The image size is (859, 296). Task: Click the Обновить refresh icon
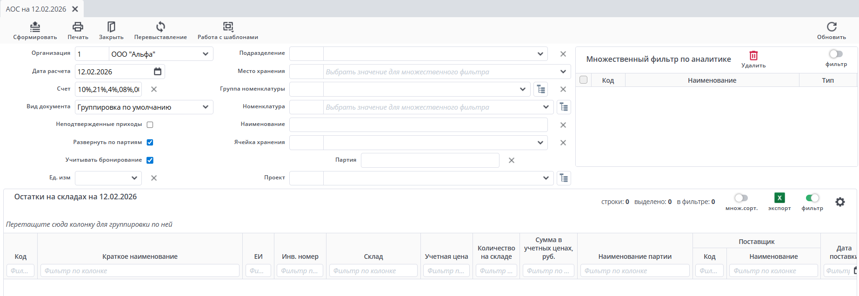(x=832, y=27)
